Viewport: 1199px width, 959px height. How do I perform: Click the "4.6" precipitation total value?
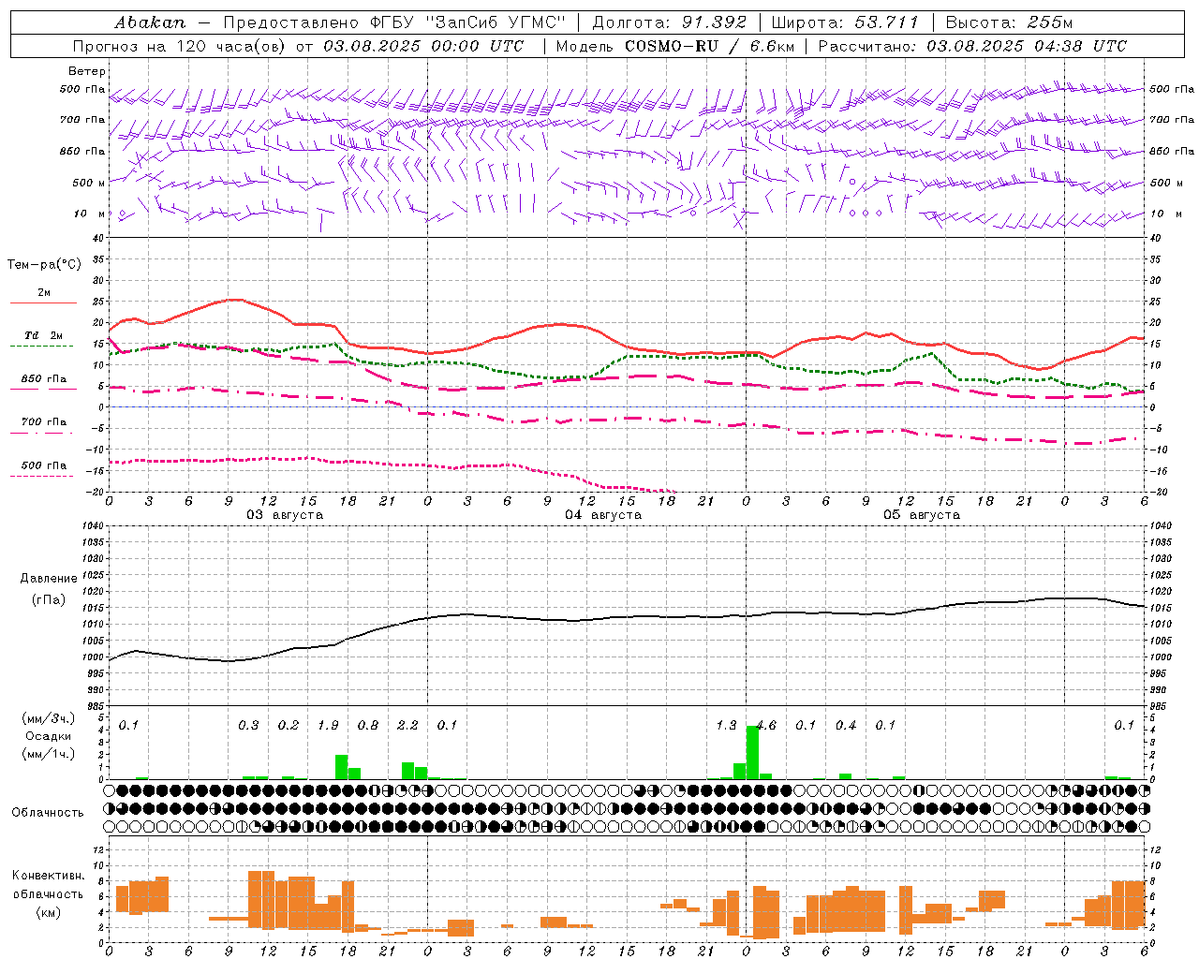(766, 725)
